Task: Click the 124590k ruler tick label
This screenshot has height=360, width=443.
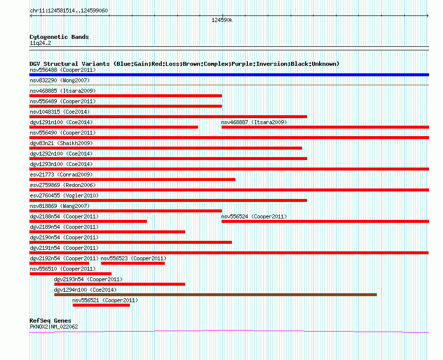Action: click(222, 20)
